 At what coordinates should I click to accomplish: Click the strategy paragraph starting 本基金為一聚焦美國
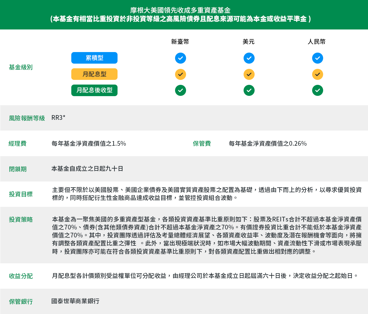click(x=207, y=235)
